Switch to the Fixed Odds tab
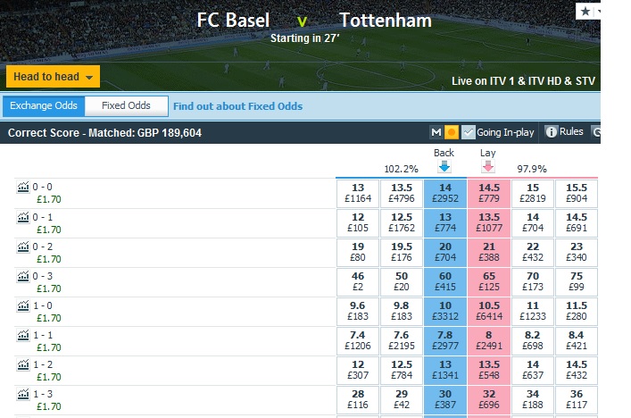This screenshot has height=418, width=631. point(126,106)
